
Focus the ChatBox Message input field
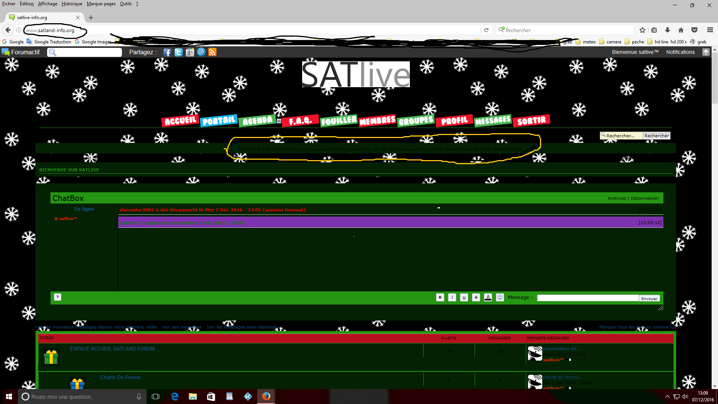[x=588, y=298]
